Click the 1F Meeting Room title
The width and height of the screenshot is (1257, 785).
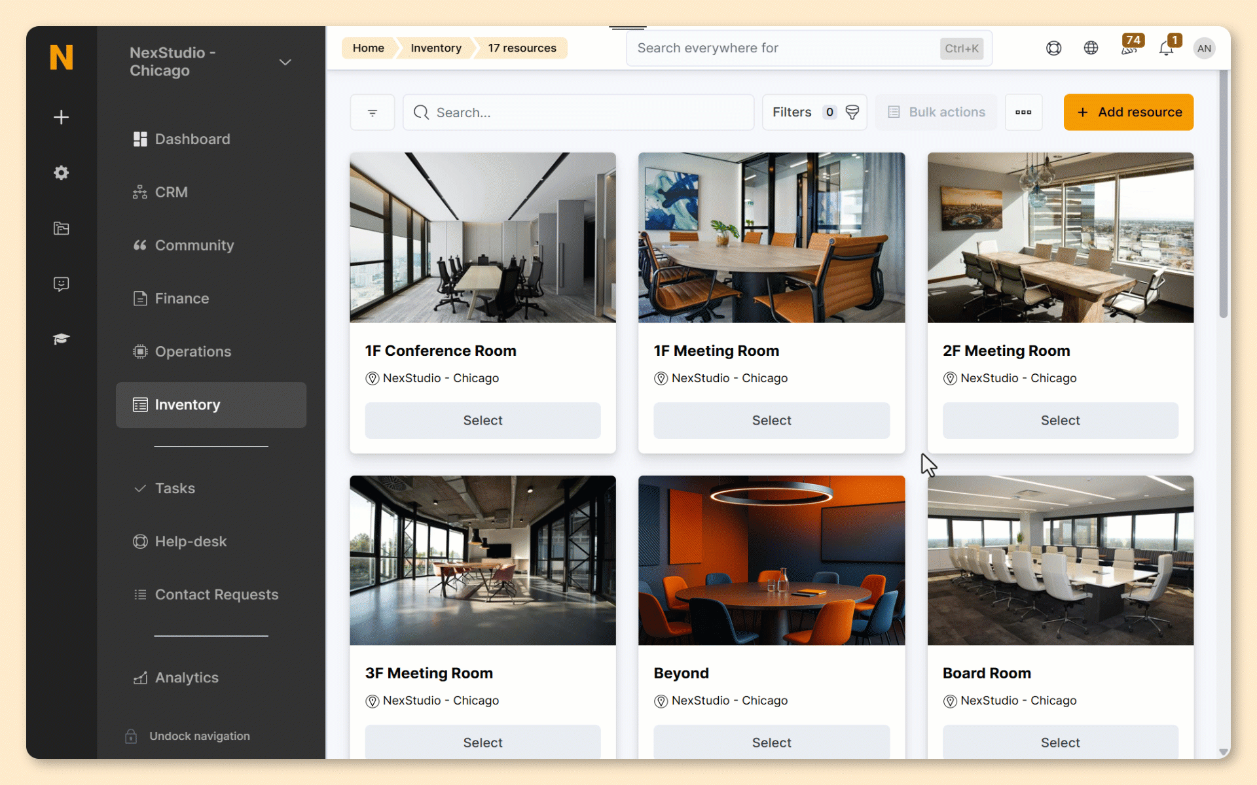click(716, 351)
